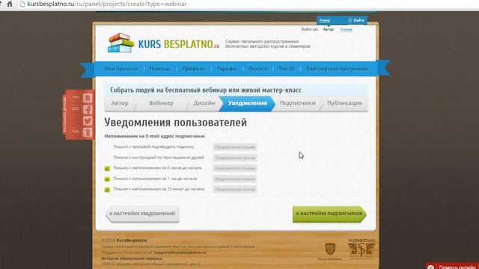This screenshot has height=269, width=479.
Task: Open История обновлений сервиса link
Action: tap(132, 259)
